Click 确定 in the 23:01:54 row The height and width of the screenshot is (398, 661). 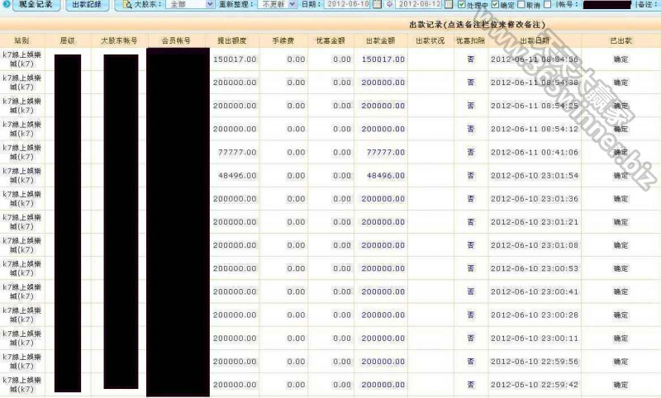(x=621, y=176)
